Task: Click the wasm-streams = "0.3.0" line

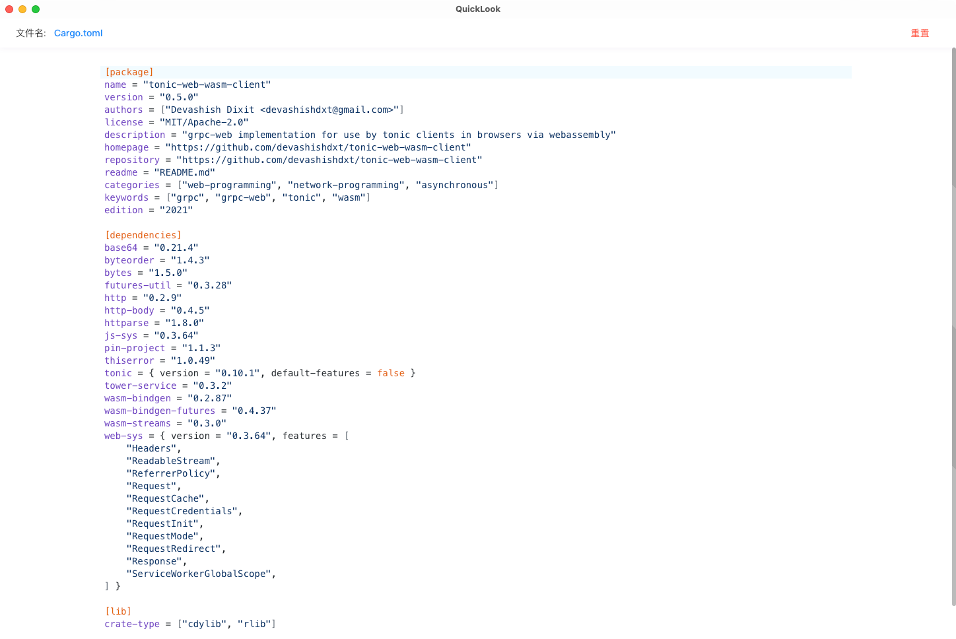Action: (165, 424)
